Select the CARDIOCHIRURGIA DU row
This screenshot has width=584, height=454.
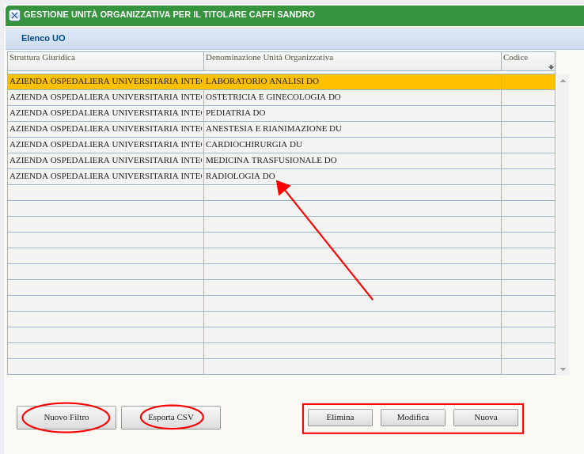pyautogui.click(x=281, y=145)
